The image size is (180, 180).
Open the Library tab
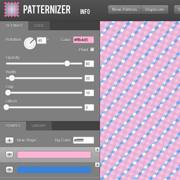click(x=39, y=126)
